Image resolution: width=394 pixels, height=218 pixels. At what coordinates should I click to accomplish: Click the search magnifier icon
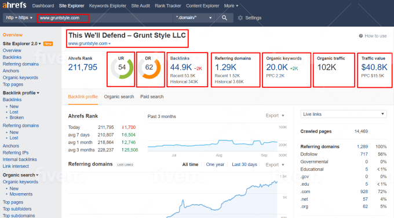(x=224, y=18)
